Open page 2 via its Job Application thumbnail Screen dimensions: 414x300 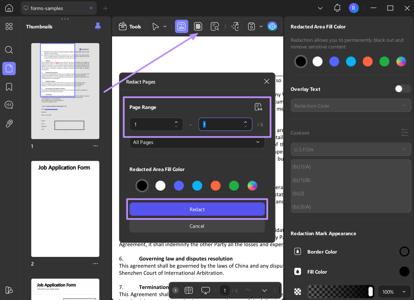coord(65,208)
